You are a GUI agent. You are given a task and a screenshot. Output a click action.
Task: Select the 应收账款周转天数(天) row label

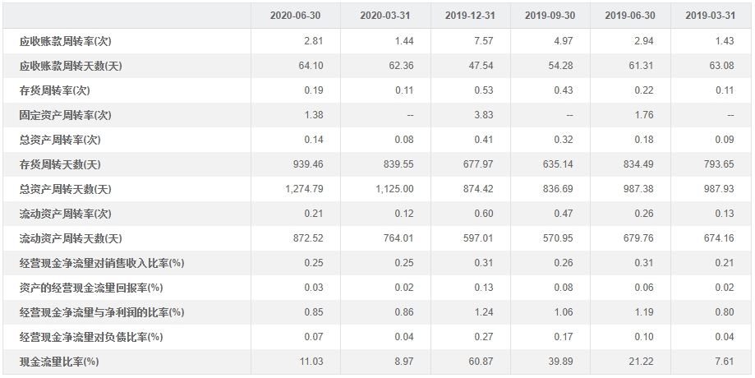click(70, 66)
